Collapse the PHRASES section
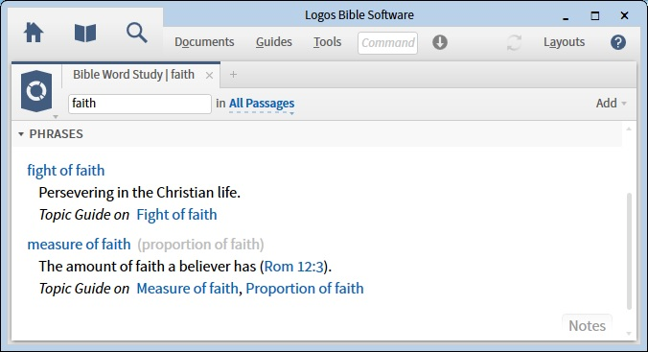Screen dimensions: 648x352 pyautogui.click(x=21, y=134)
